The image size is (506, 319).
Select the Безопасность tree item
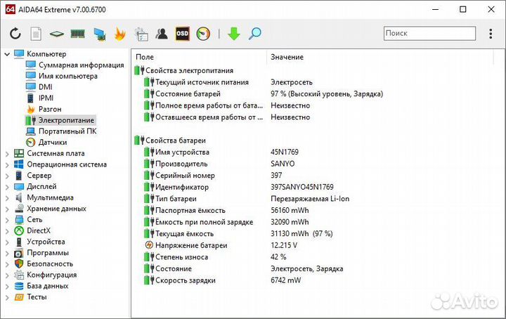(44, 264)
